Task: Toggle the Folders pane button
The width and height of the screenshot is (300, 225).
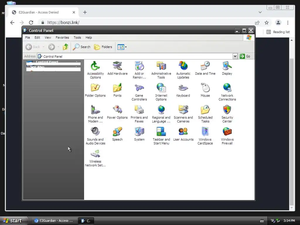Action: (103, 47)
